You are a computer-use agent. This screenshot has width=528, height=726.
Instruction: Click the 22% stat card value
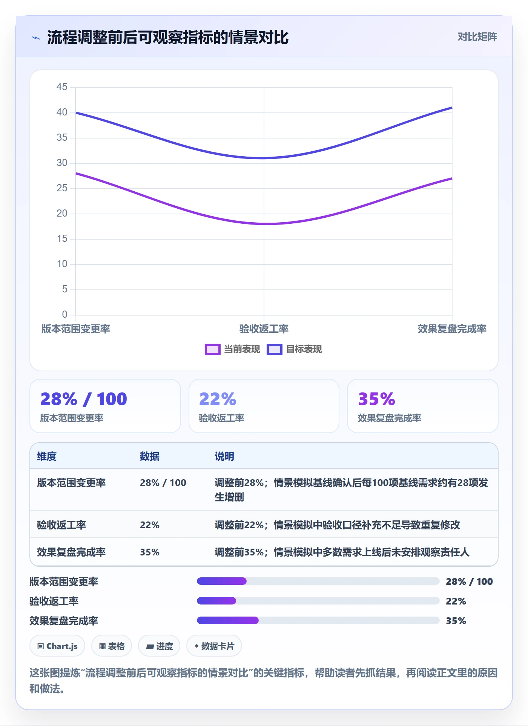(218, 399)
